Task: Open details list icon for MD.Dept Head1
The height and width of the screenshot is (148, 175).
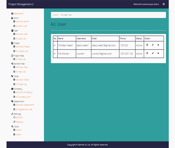Action: 147,45
